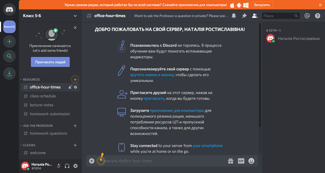The height and width of the screenshot is (173, 325).
Task: Toggle headphones deafen
Action: click(x=67, y=166)
